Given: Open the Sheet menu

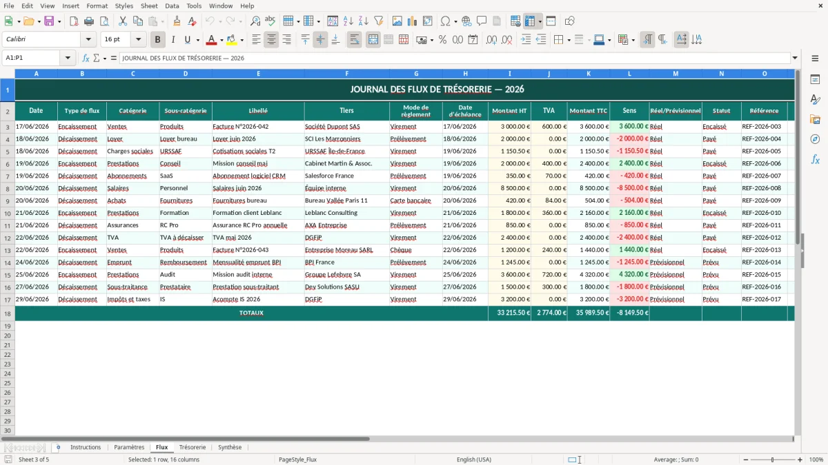Looking at the screenshot, I should [149, 6].
